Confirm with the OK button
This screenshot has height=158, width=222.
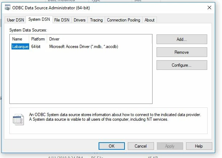click(x=112, y=146)
